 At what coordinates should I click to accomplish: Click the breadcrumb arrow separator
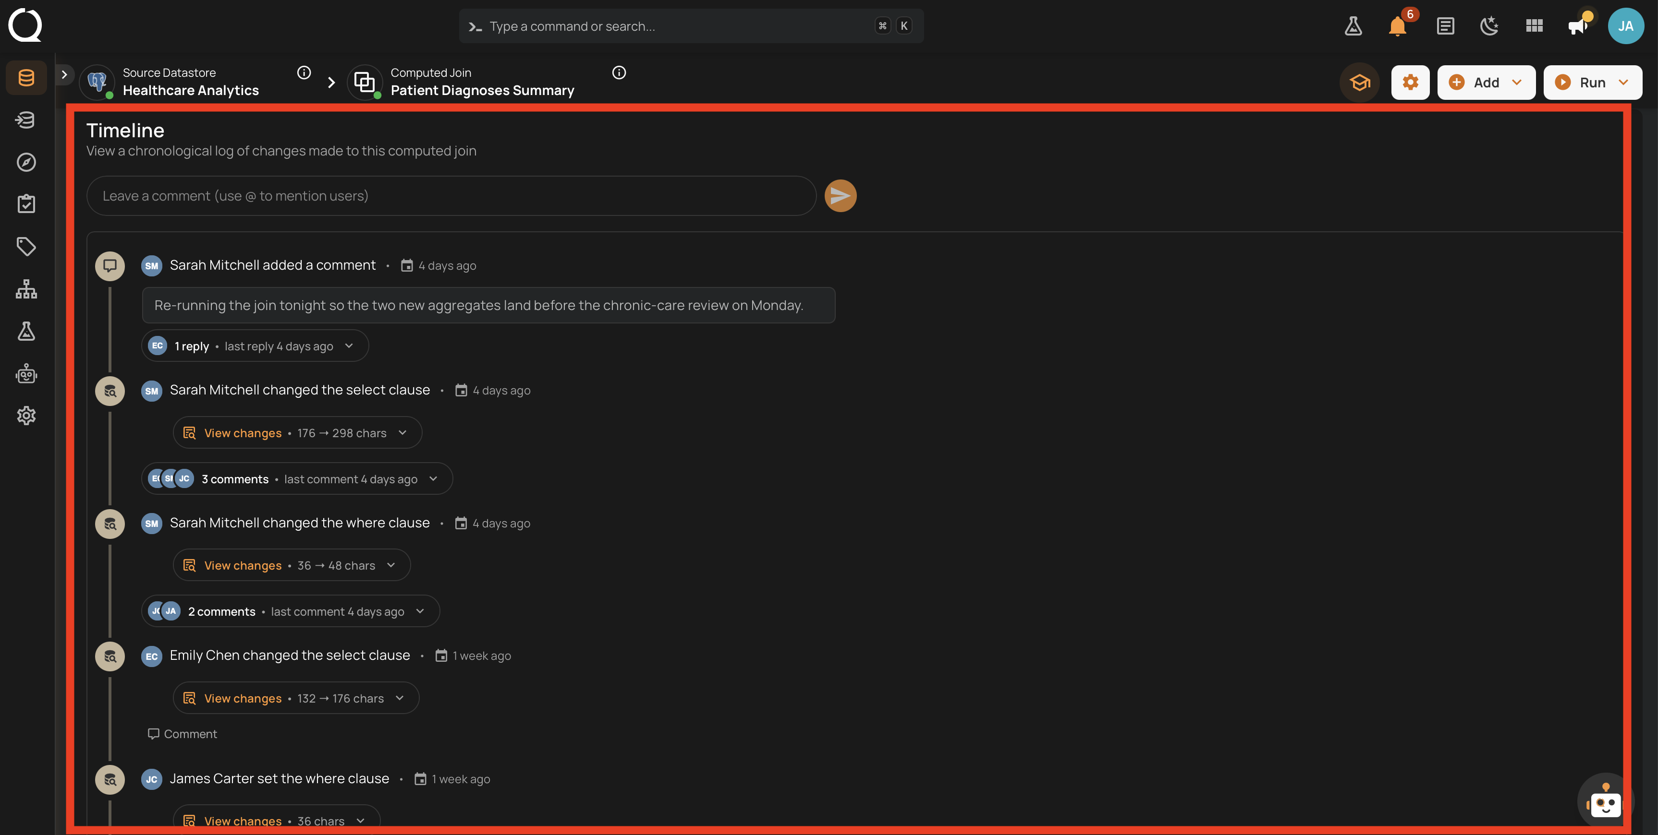(331, 83)
